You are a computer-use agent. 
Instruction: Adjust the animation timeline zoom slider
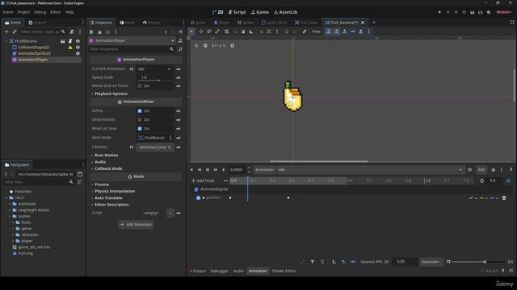pyautogui.click(x=477, y=262)
